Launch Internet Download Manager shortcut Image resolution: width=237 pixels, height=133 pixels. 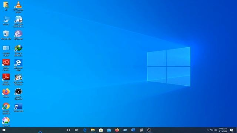point(19,50)
